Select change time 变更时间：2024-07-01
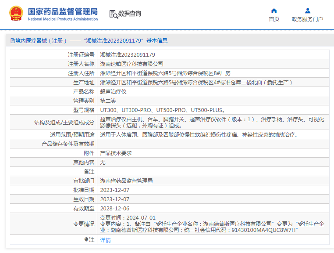The image size is (334, 253). [128, 217]
